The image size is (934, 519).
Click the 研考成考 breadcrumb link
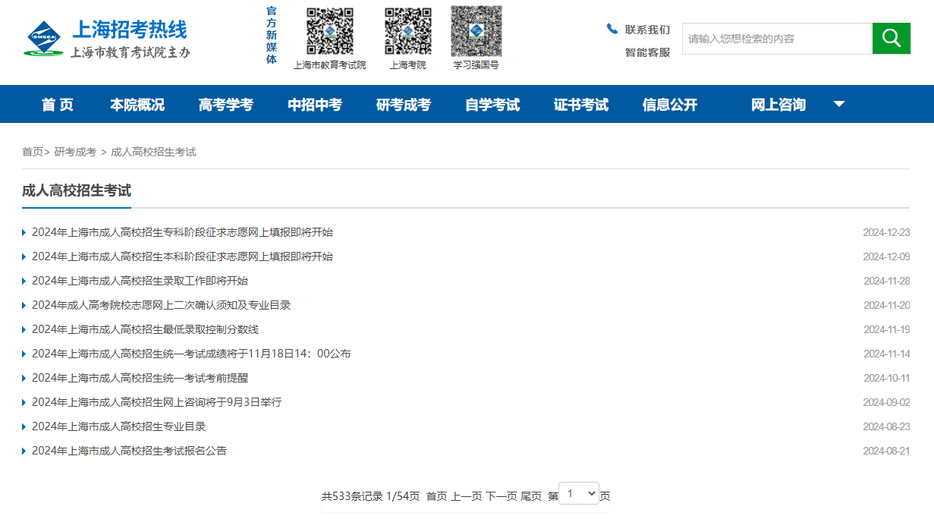(x=76, y=151)
